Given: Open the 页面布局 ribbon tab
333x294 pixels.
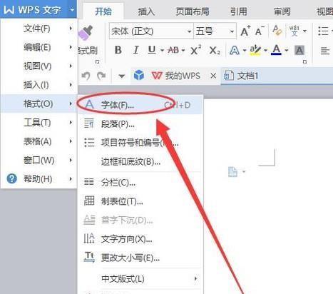Looking at the screenshot, I should [193, 11].
